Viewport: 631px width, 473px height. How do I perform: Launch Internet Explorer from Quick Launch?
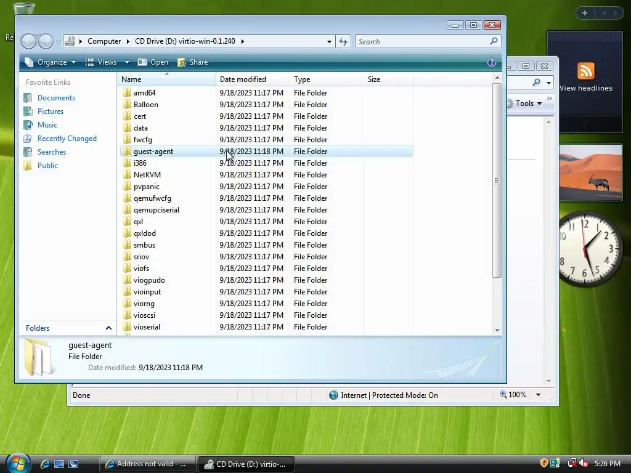pos(45,464)
